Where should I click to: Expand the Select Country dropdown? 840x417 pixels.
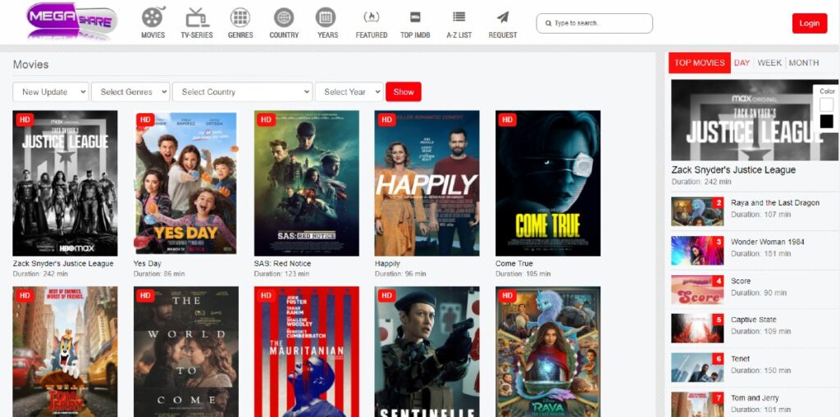[243, 92]
